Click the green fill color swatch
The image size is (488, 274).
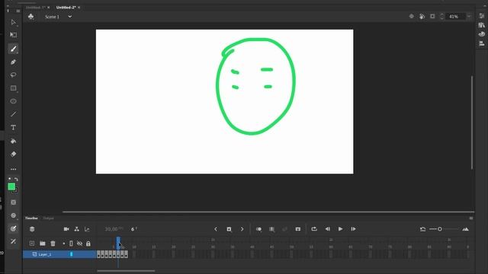(x=11, y=186)
